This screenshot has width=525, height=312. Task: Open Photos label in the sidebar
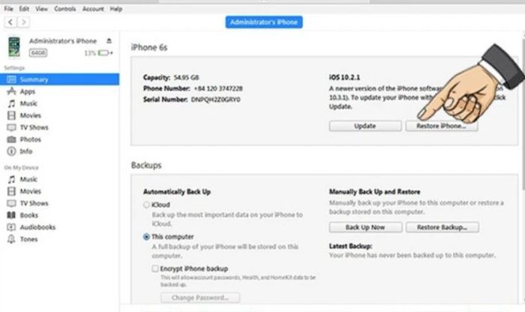point(31,139)
